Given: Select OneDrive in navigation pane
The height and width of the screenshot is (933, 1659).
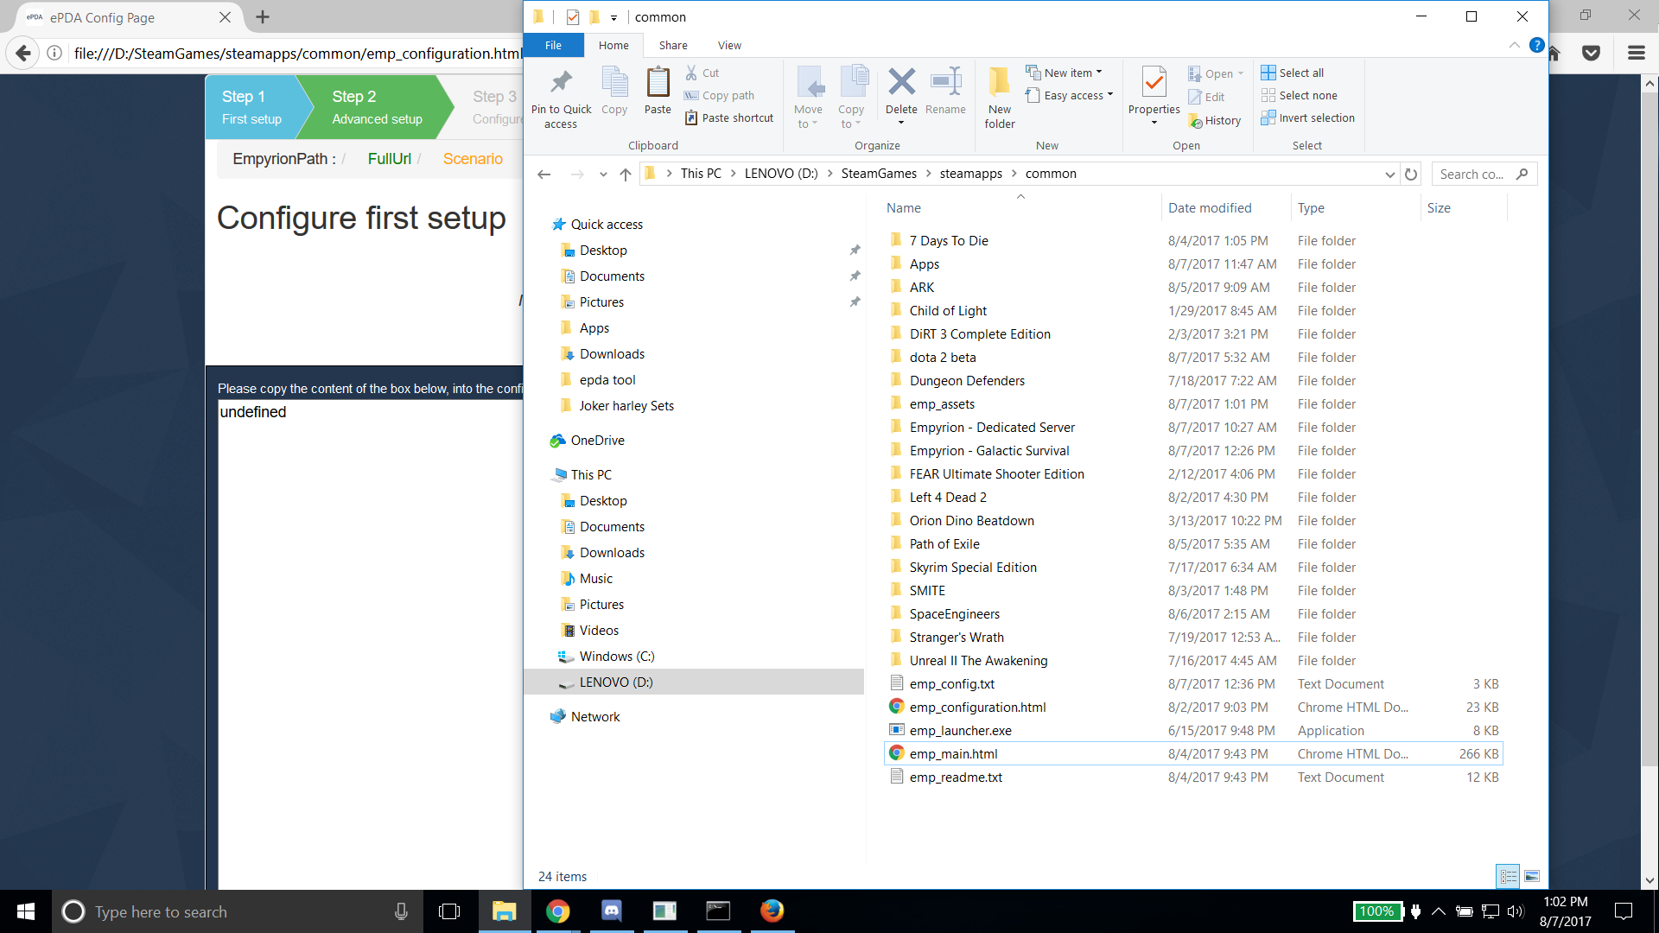Looking at the screenshot, I should coord(597,441).
